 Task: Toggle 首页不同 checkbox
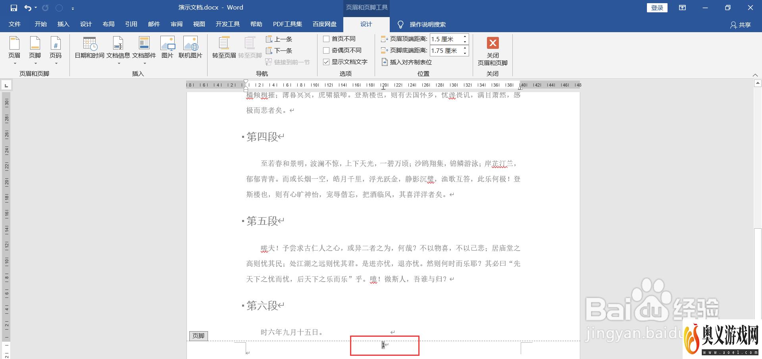tap(326, 39)
